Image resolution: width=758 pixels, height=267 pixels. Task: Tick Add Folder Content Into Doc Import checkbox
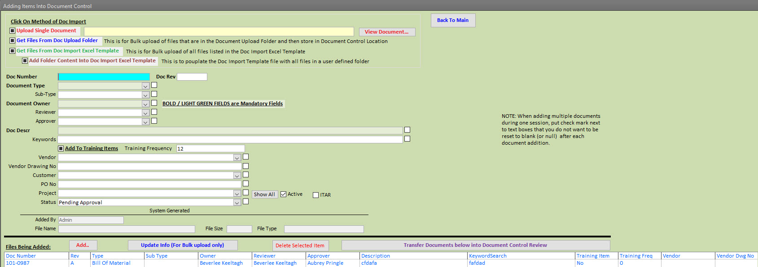pyautogui.click(x=25, y=61)
